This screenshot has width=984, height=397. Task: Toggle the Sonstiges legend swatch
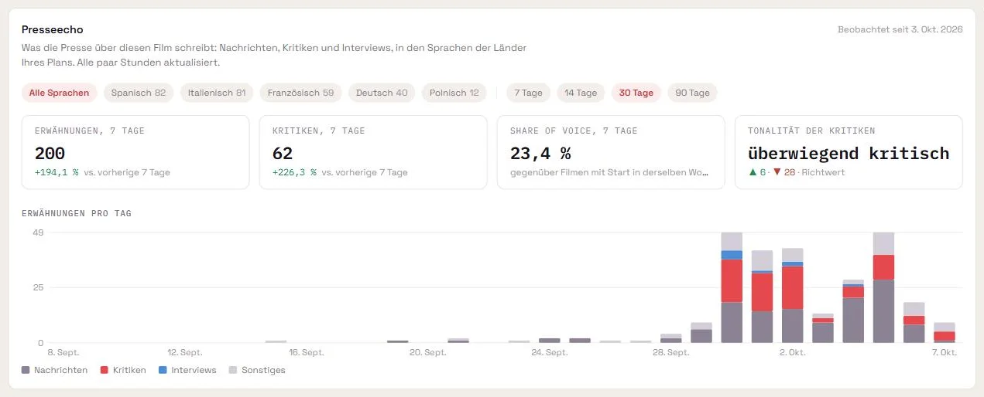coord(234,370)
